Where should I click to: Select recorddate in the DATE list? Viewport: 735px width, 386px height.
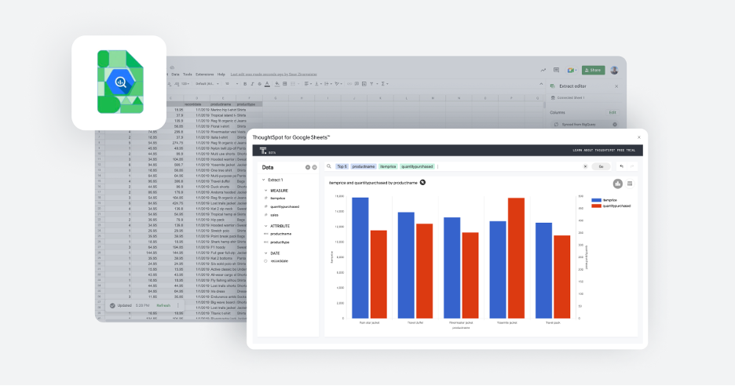[280, 261]
